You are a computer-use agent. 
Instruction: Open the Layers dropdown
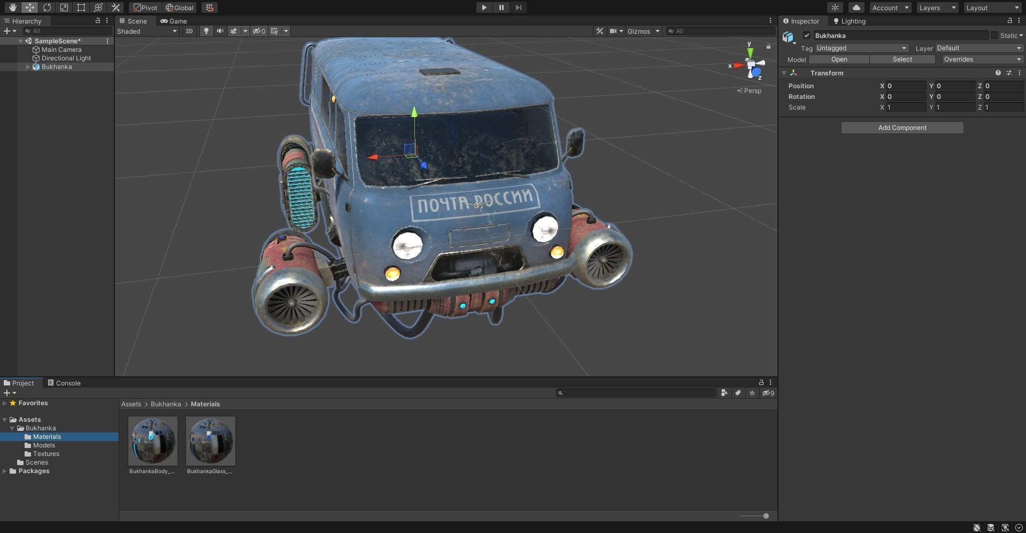click(x=936, y=7)
